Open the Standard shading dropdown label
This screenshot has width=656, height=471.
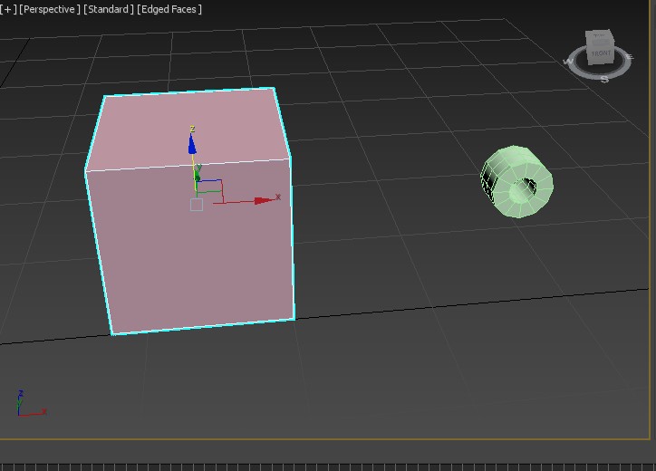click(109, 9)
